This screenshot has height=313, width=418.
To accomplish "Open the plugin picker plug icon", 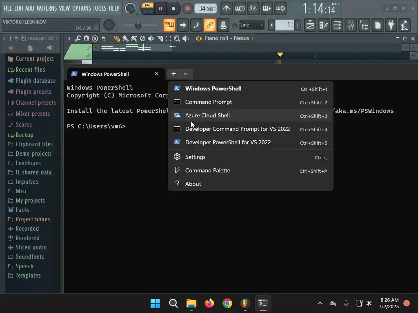I will point(391,25).
